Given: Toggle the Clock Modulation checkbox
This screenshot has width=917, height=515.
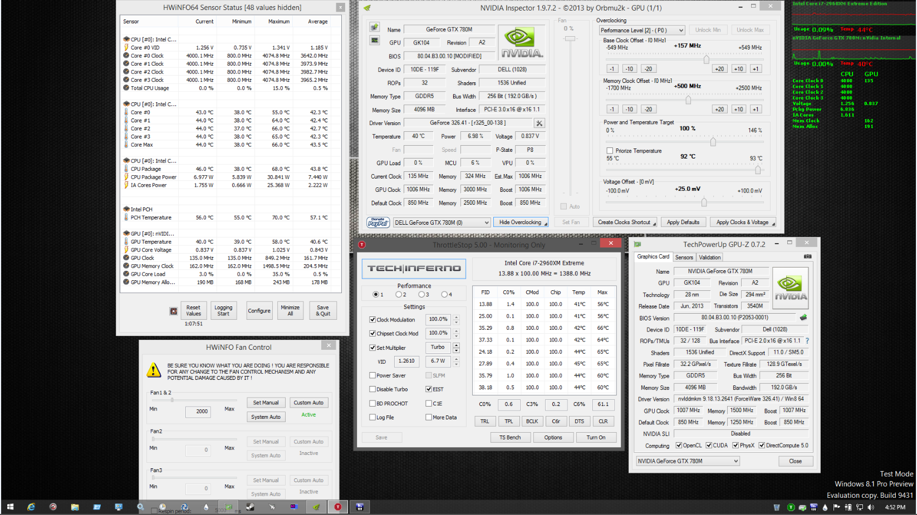Looking at the screenshot, I should (372, 320).
